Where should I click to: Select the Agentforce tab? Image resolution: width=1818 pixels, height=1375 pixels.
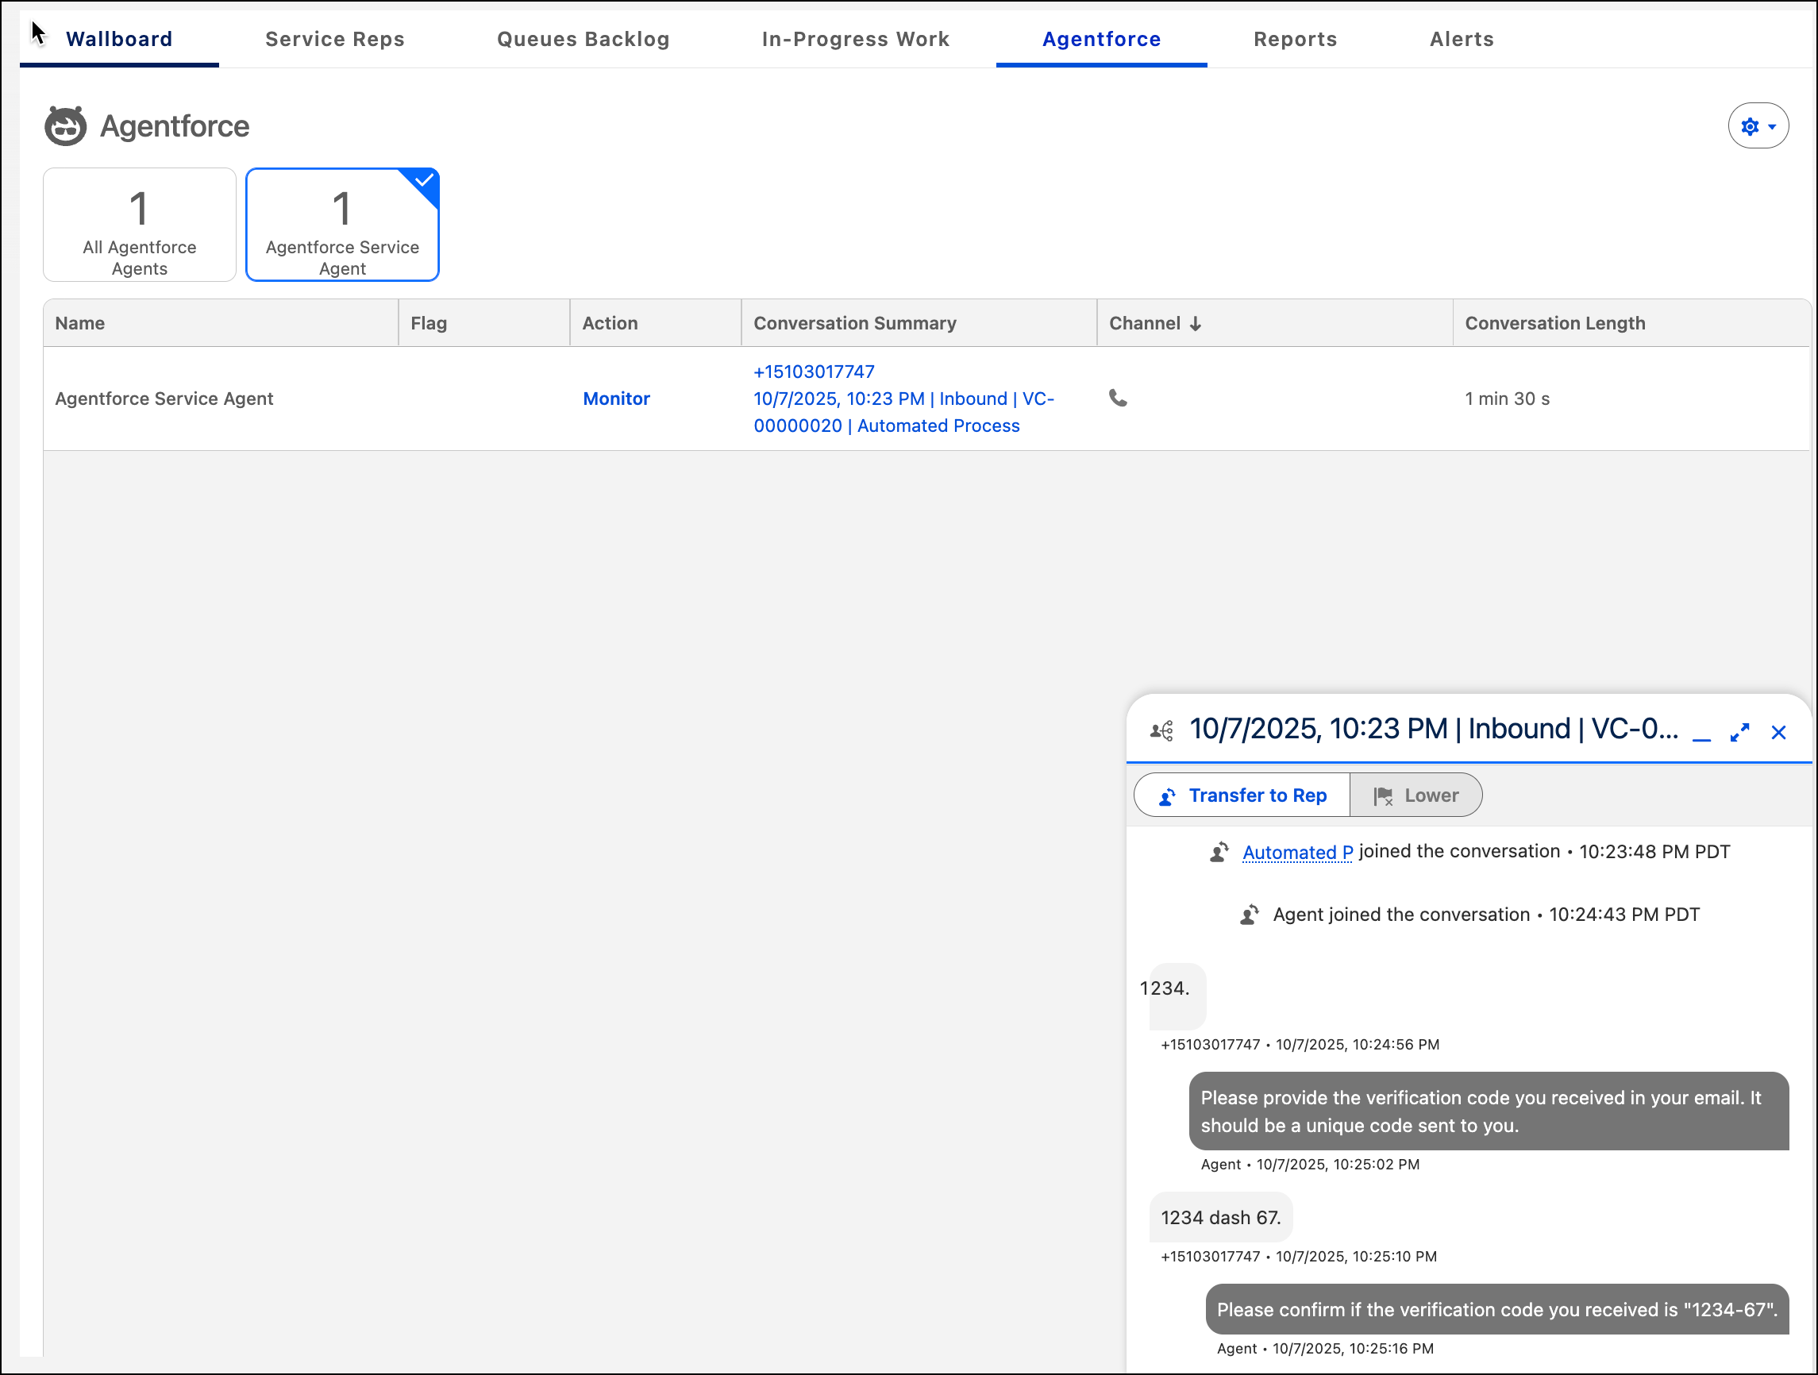tap(1101, 39)
